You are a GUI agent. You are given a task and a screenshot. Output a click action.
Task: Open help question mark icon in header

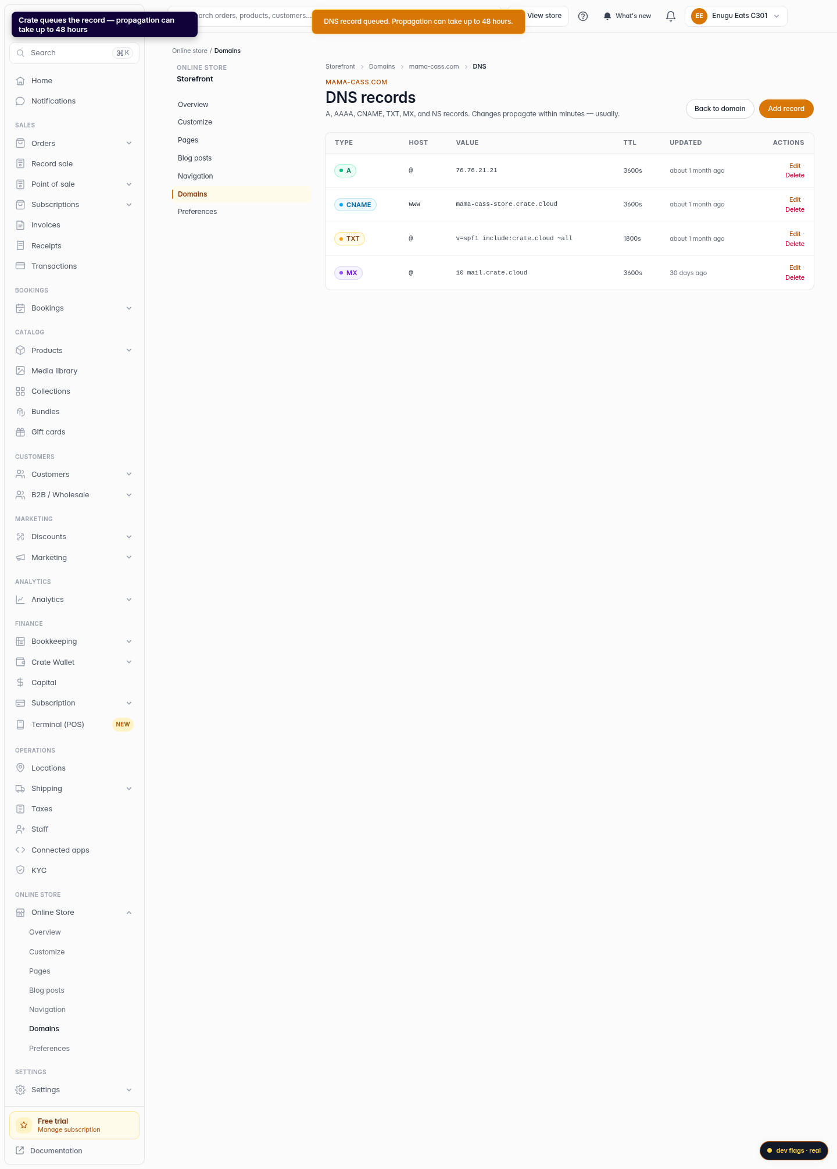point(583,16)
